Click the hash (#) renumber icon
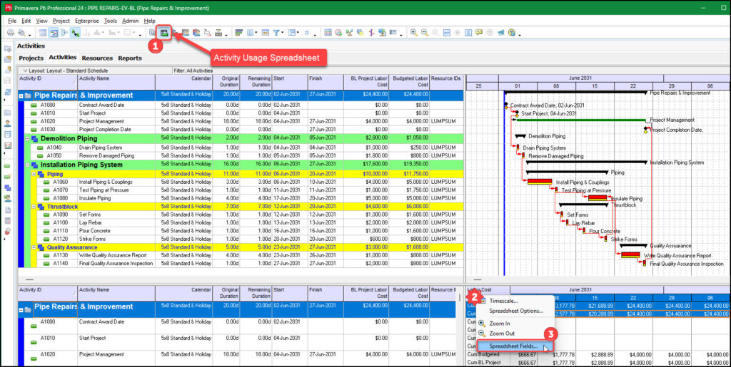 [x=307, y=33]
